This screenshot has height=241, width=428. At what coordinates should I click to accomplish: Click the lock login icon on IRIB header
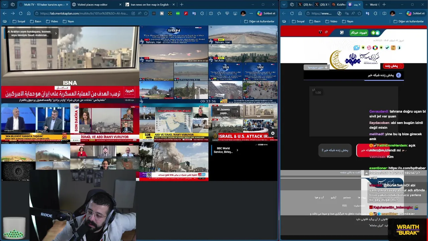(320, 32)
